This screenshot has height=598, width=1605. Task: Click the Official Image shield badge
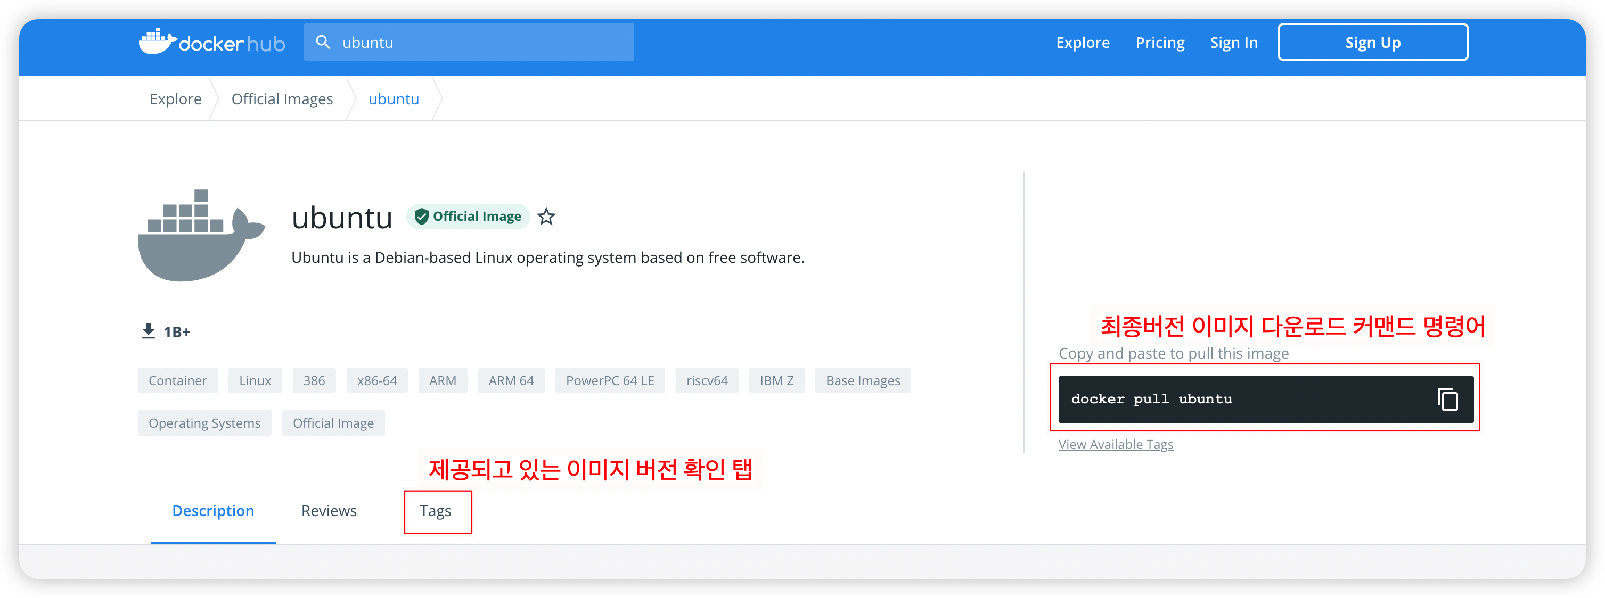(x=468, y=217)
